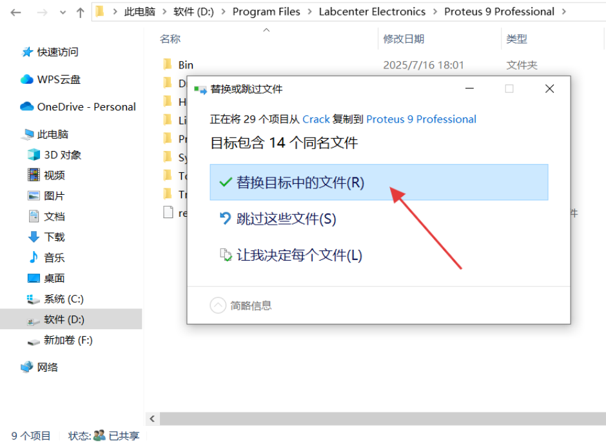Click the 下载 download arrow icon
This screenshot has height=444, width=606.
34,237
